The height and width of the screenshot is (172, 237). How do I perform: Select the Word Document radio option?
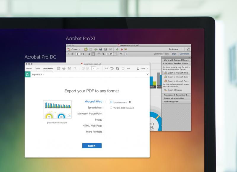point(111,102)
